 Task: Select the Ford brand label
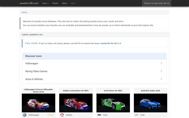pyautogui.click(x=105, y=115)
